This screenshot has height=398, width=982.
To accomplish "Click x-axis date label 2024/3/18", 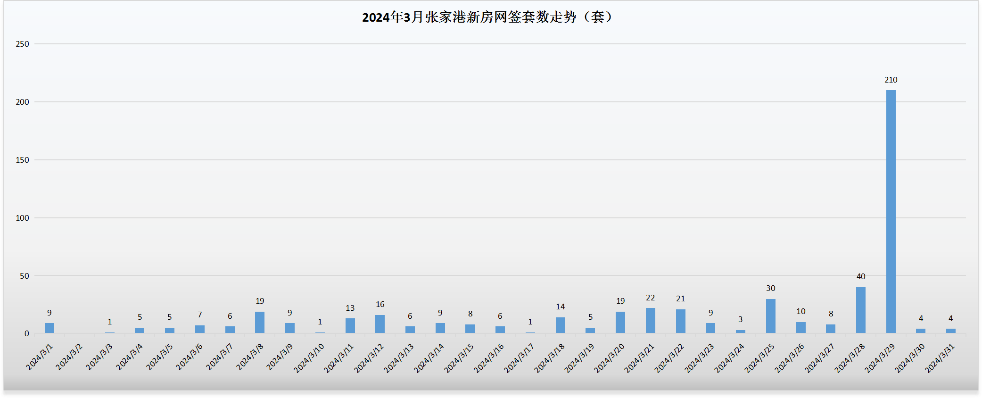I will click(550, 358).
